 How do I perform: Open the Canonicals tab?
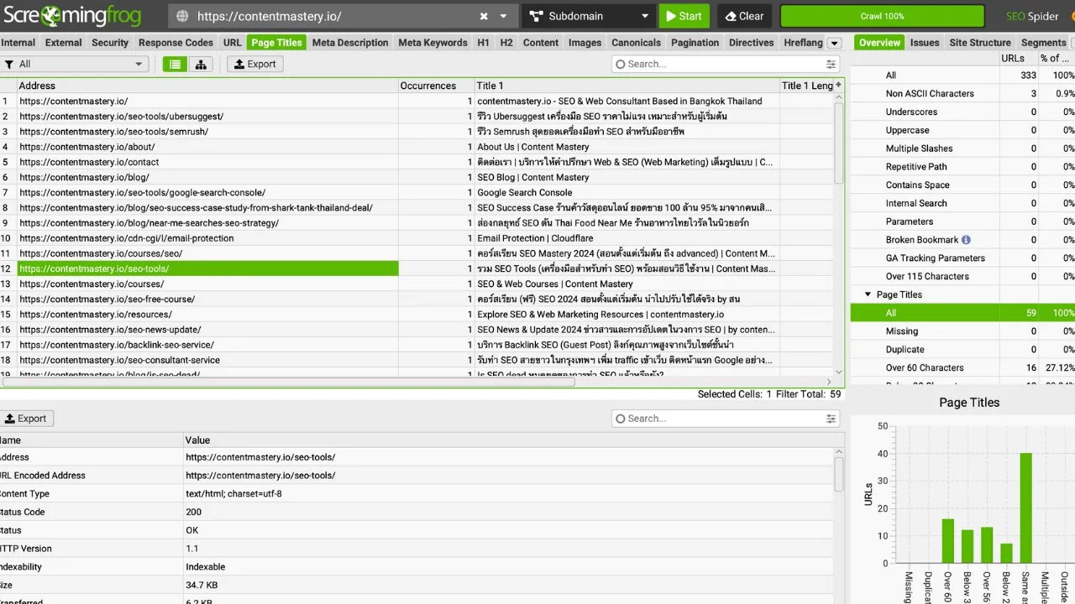(636, 43)
